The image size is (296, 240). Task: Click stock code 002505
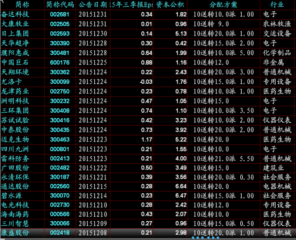(60, 24)
